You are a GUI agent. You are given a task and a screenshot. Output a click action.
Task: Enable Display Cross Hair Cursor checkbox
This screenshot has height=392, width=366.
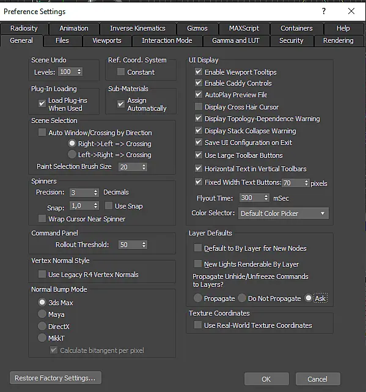199,107
